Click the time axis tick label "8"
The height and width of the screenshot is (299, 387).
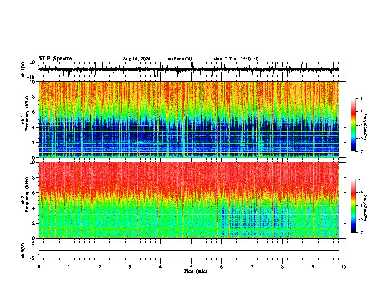282,267
